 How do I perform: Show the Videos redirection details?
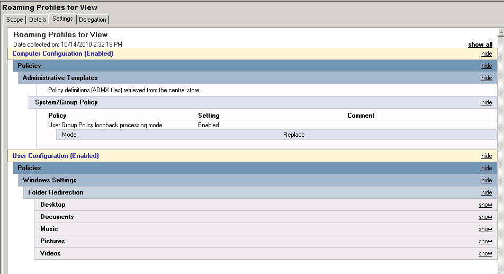point(485,253)
